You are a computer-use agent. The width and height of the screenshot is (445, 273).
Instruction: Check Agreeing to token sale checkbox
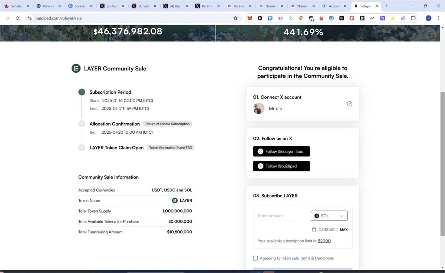pyautogui.click(x=256, y=258)
